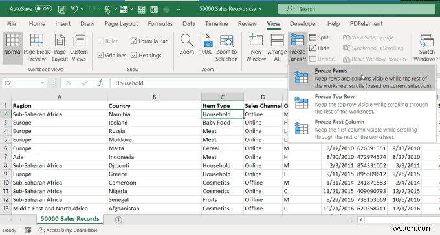Select row 7 header

(x=6, y=157)
